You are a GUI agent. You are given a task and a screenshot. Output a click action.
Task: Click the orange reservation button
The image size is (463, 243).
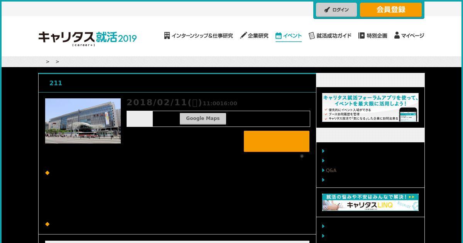click(x=277, y=141)
